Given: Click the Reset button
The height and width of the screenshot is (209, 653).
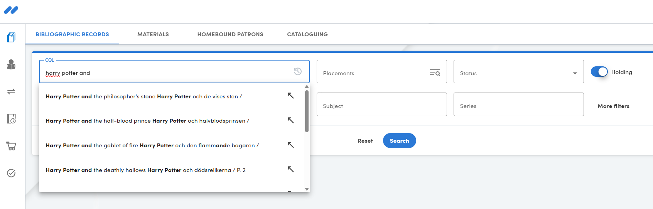Looking at the screenshot, I should pyautogui.click(x=365, y=141).
